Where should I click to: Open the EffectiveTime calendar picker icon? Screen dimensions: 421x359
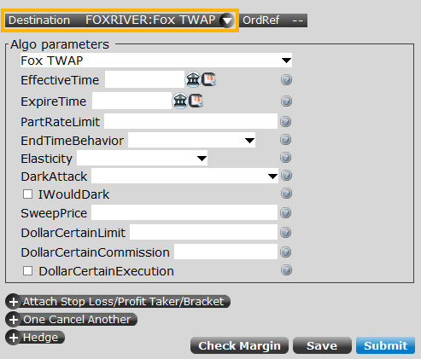point(208,79)
